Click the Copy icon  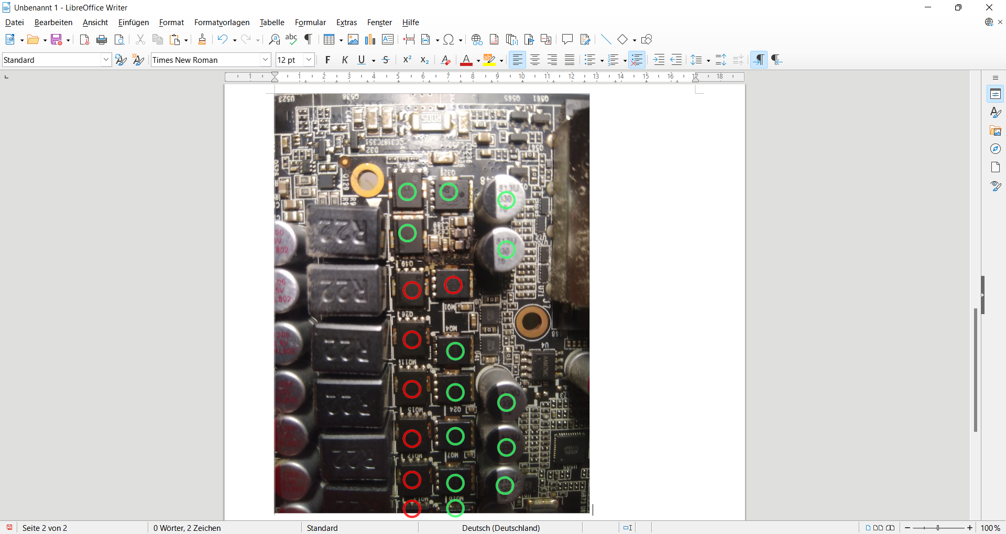click(x=157, y=39)
